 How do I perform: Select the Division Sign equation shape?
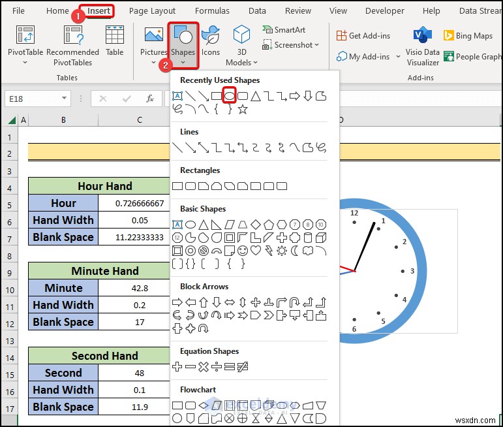(217, 367)
